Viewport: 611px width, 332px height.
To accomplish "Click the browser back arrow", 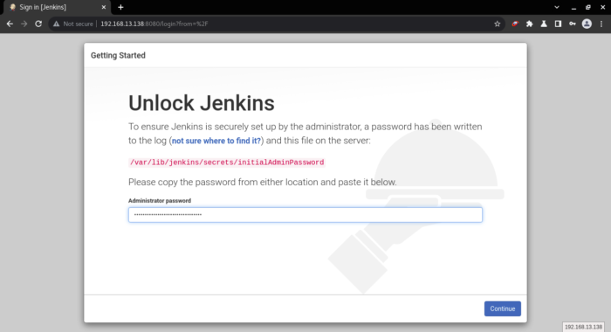I will click(10, 24).
